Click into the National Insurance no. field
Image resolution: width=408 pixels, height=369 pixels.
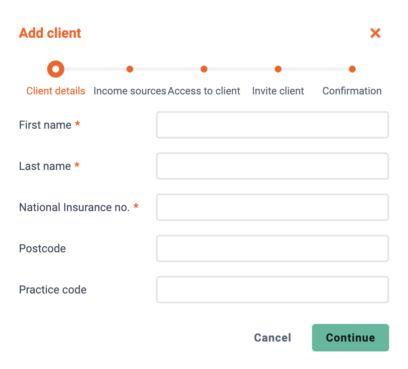pos(273,207)
